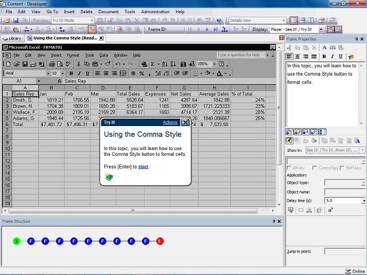Click the three blue dots frame icon
The width and height of the screenshot is (367, 275).
(x=62, y=29)
